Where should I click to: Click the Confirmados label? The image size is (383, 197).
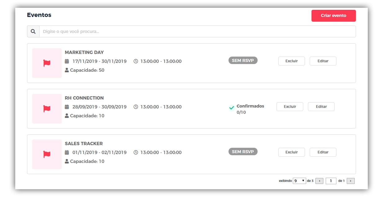point(250,106)
